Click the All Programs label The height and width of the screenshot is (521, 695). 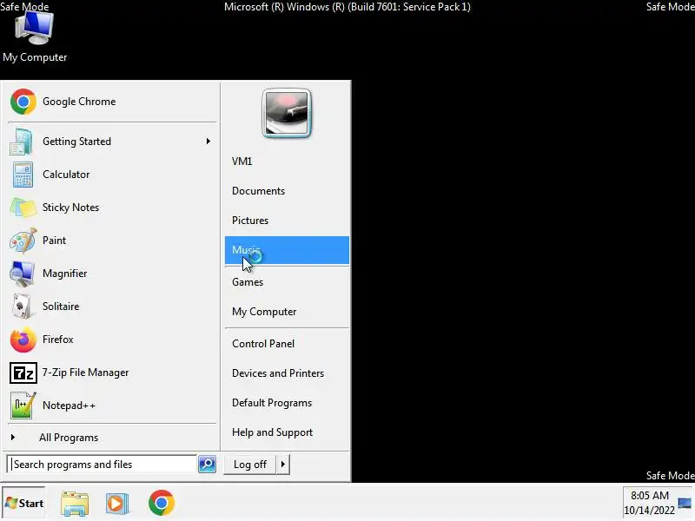(x=69, y=438)
